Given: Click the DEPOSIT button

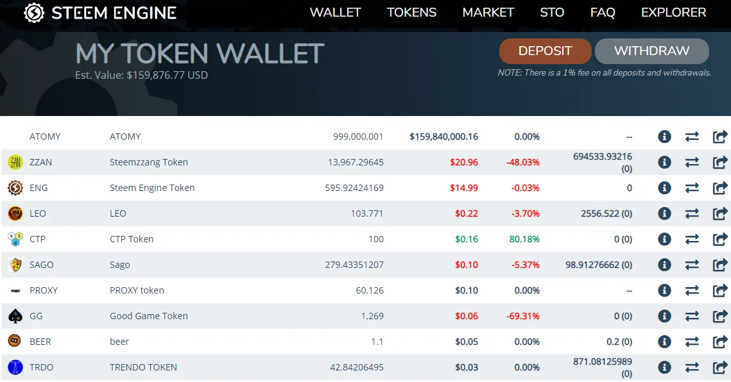Looking at the screenshot, I should (x=545, y=51).
